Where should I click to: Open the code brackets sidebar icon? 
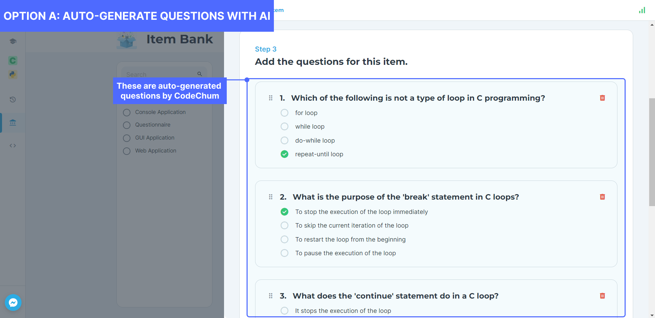tap(13, 146)
